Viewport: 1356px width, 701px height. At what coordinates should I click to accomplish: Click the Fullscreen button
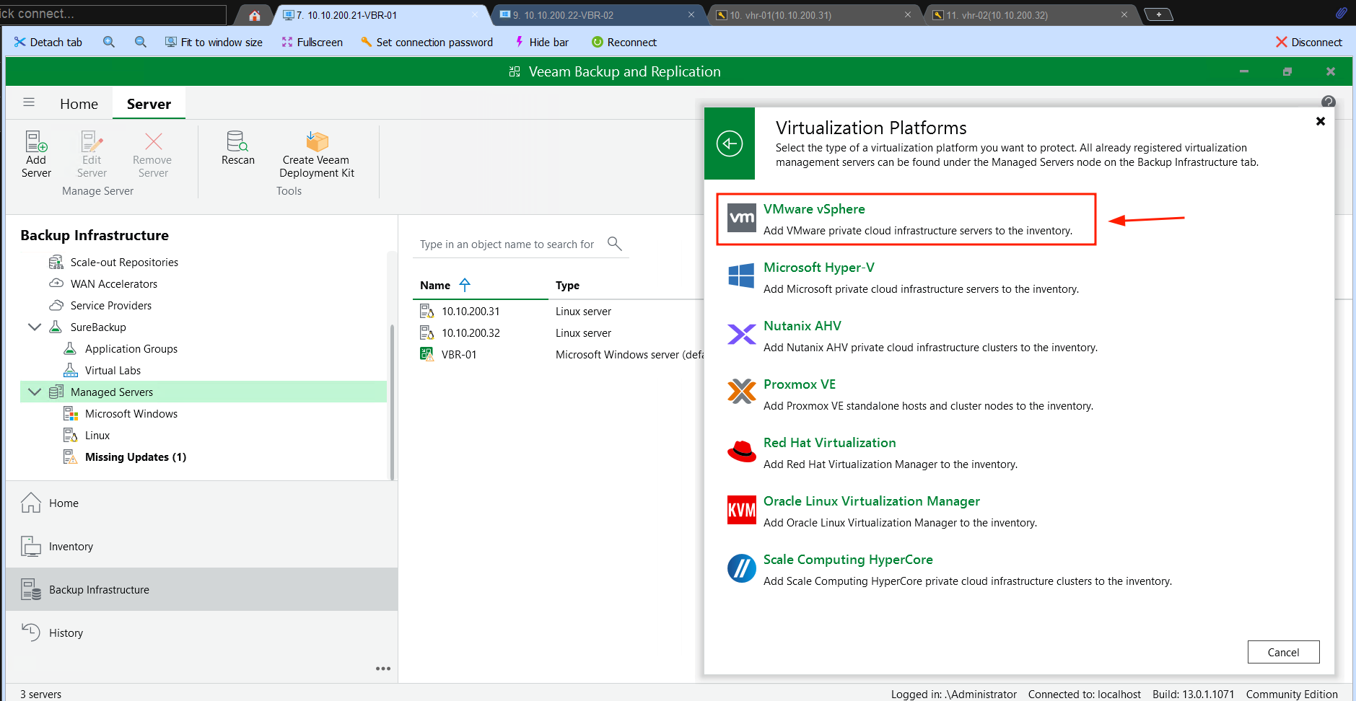pyautogui.click(x=312, y=42)
